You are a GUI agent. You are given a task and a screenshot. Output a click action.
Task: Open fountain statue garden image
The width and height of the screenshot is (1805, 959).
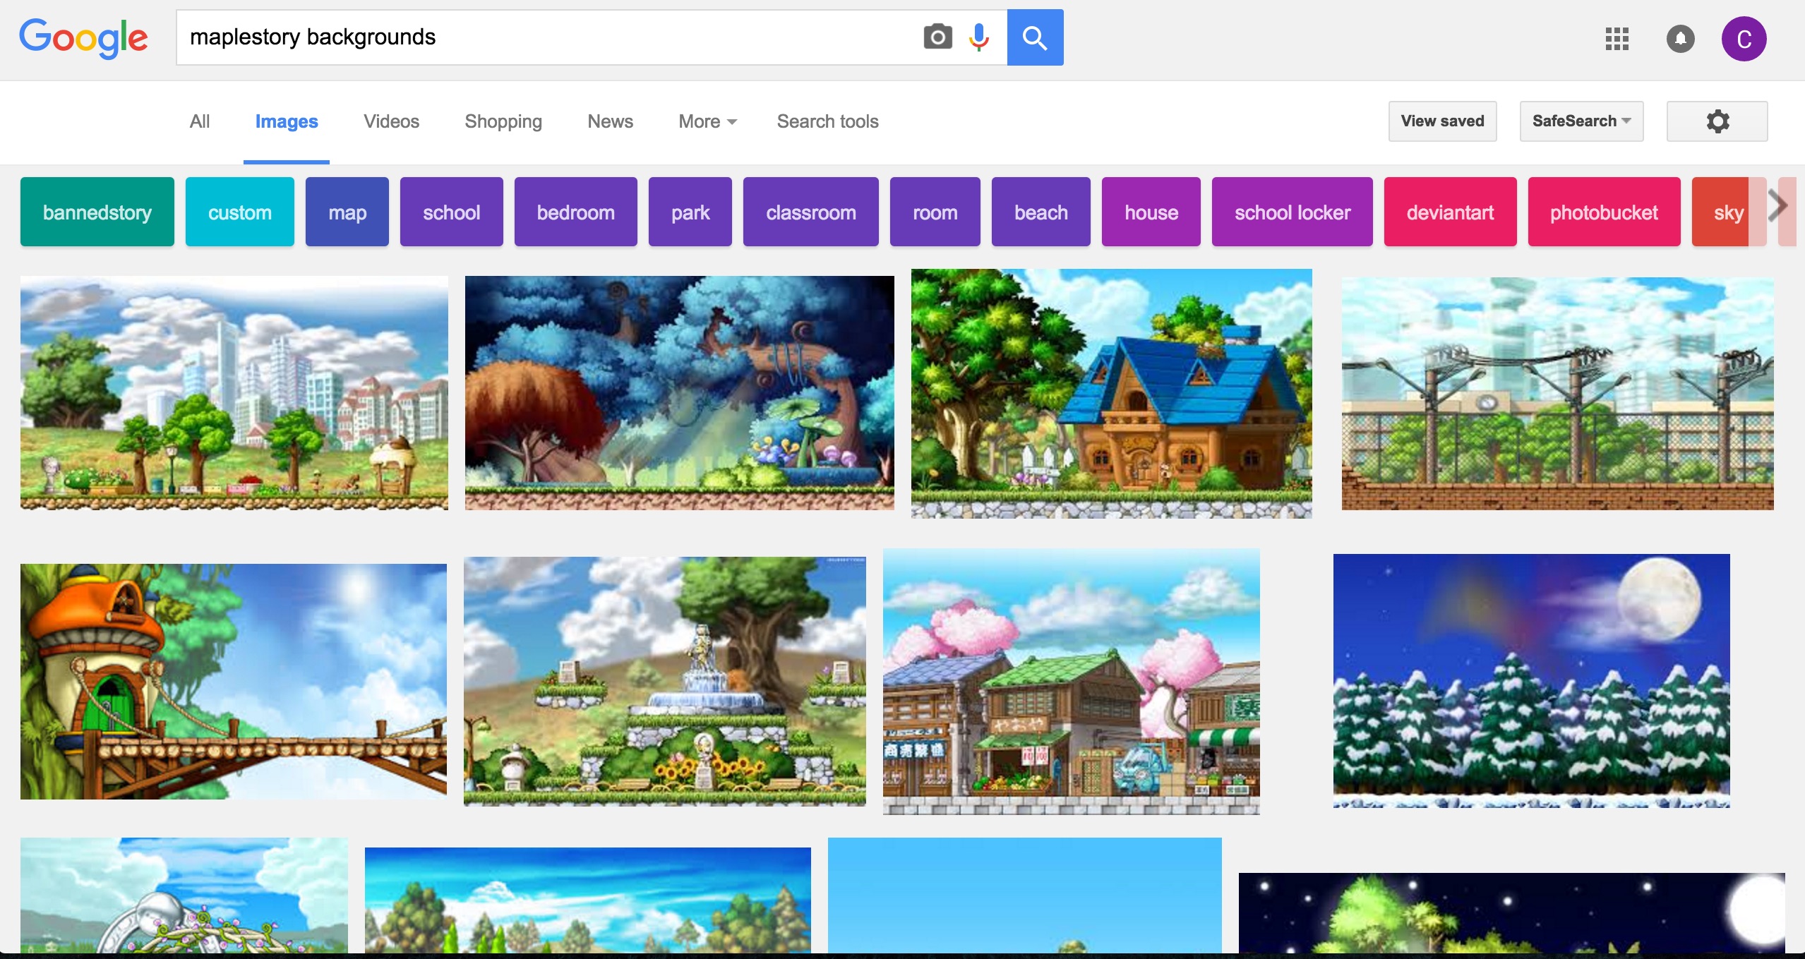pos(665,682)
